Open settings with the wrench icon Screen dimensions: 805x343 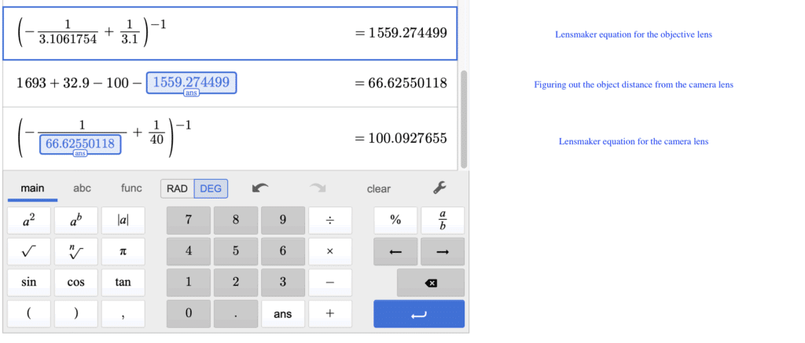tap(439, 188)
